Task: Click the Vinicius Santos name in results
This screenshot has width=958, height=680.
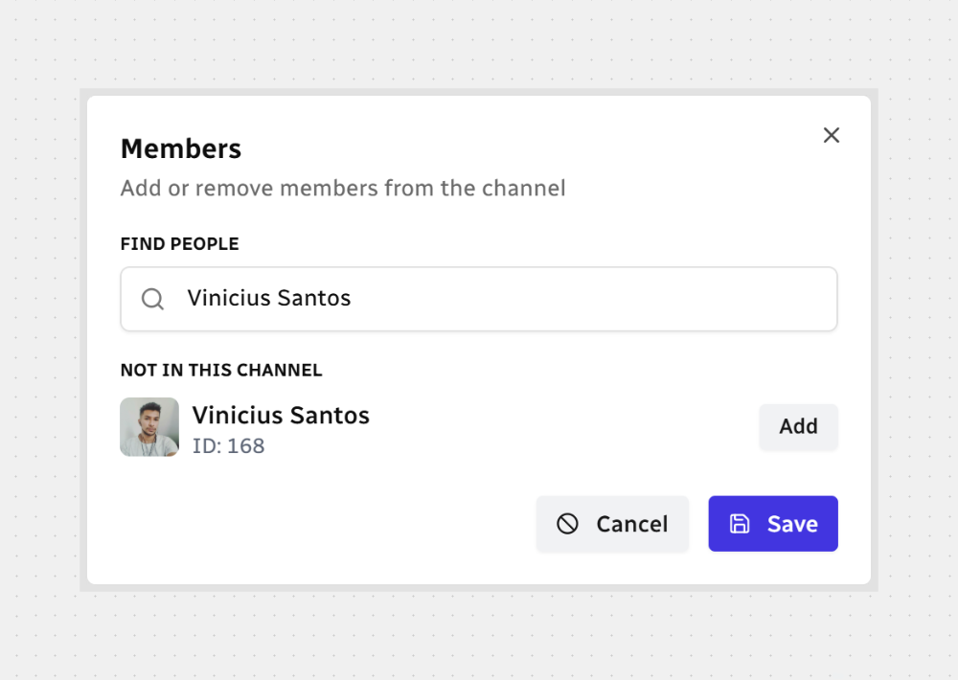Action: [x=281, y=416]
